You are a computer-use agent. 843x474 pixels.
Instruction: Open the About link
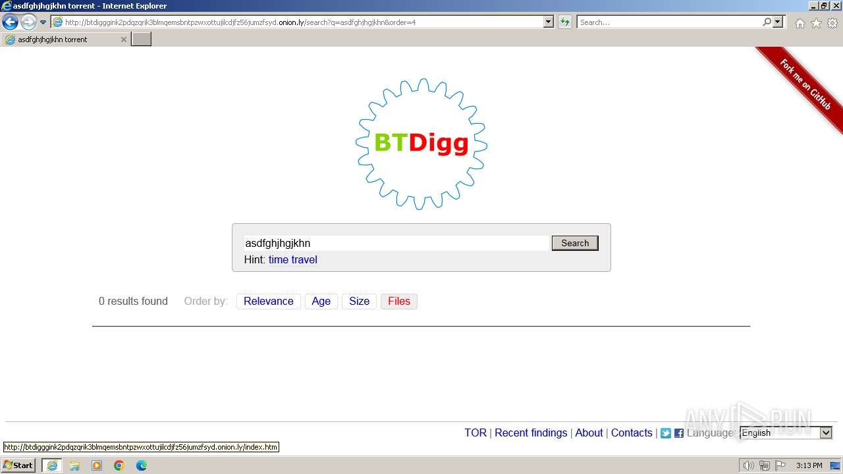pos(589,433)
